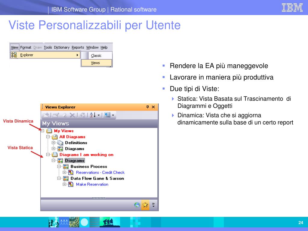Select the My Views tree label
Viewport: 308px width, 231px height.
(64, 131)
